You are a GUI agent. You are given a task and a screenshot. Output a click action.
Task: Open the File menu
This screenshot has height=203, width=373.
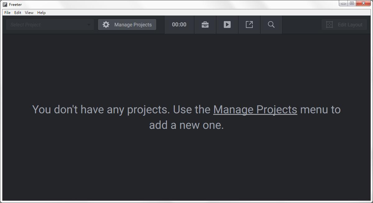[x=7, y=13]
